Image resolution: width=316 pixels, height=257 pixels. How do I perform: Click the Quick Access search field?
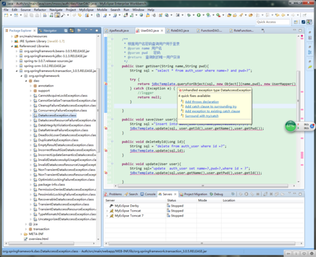tap(273, 22)
